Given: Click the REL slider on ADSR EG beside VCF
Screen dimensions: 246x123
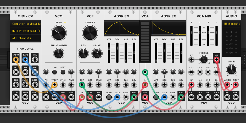Looking at the screenshot, I should coord(134,53).
